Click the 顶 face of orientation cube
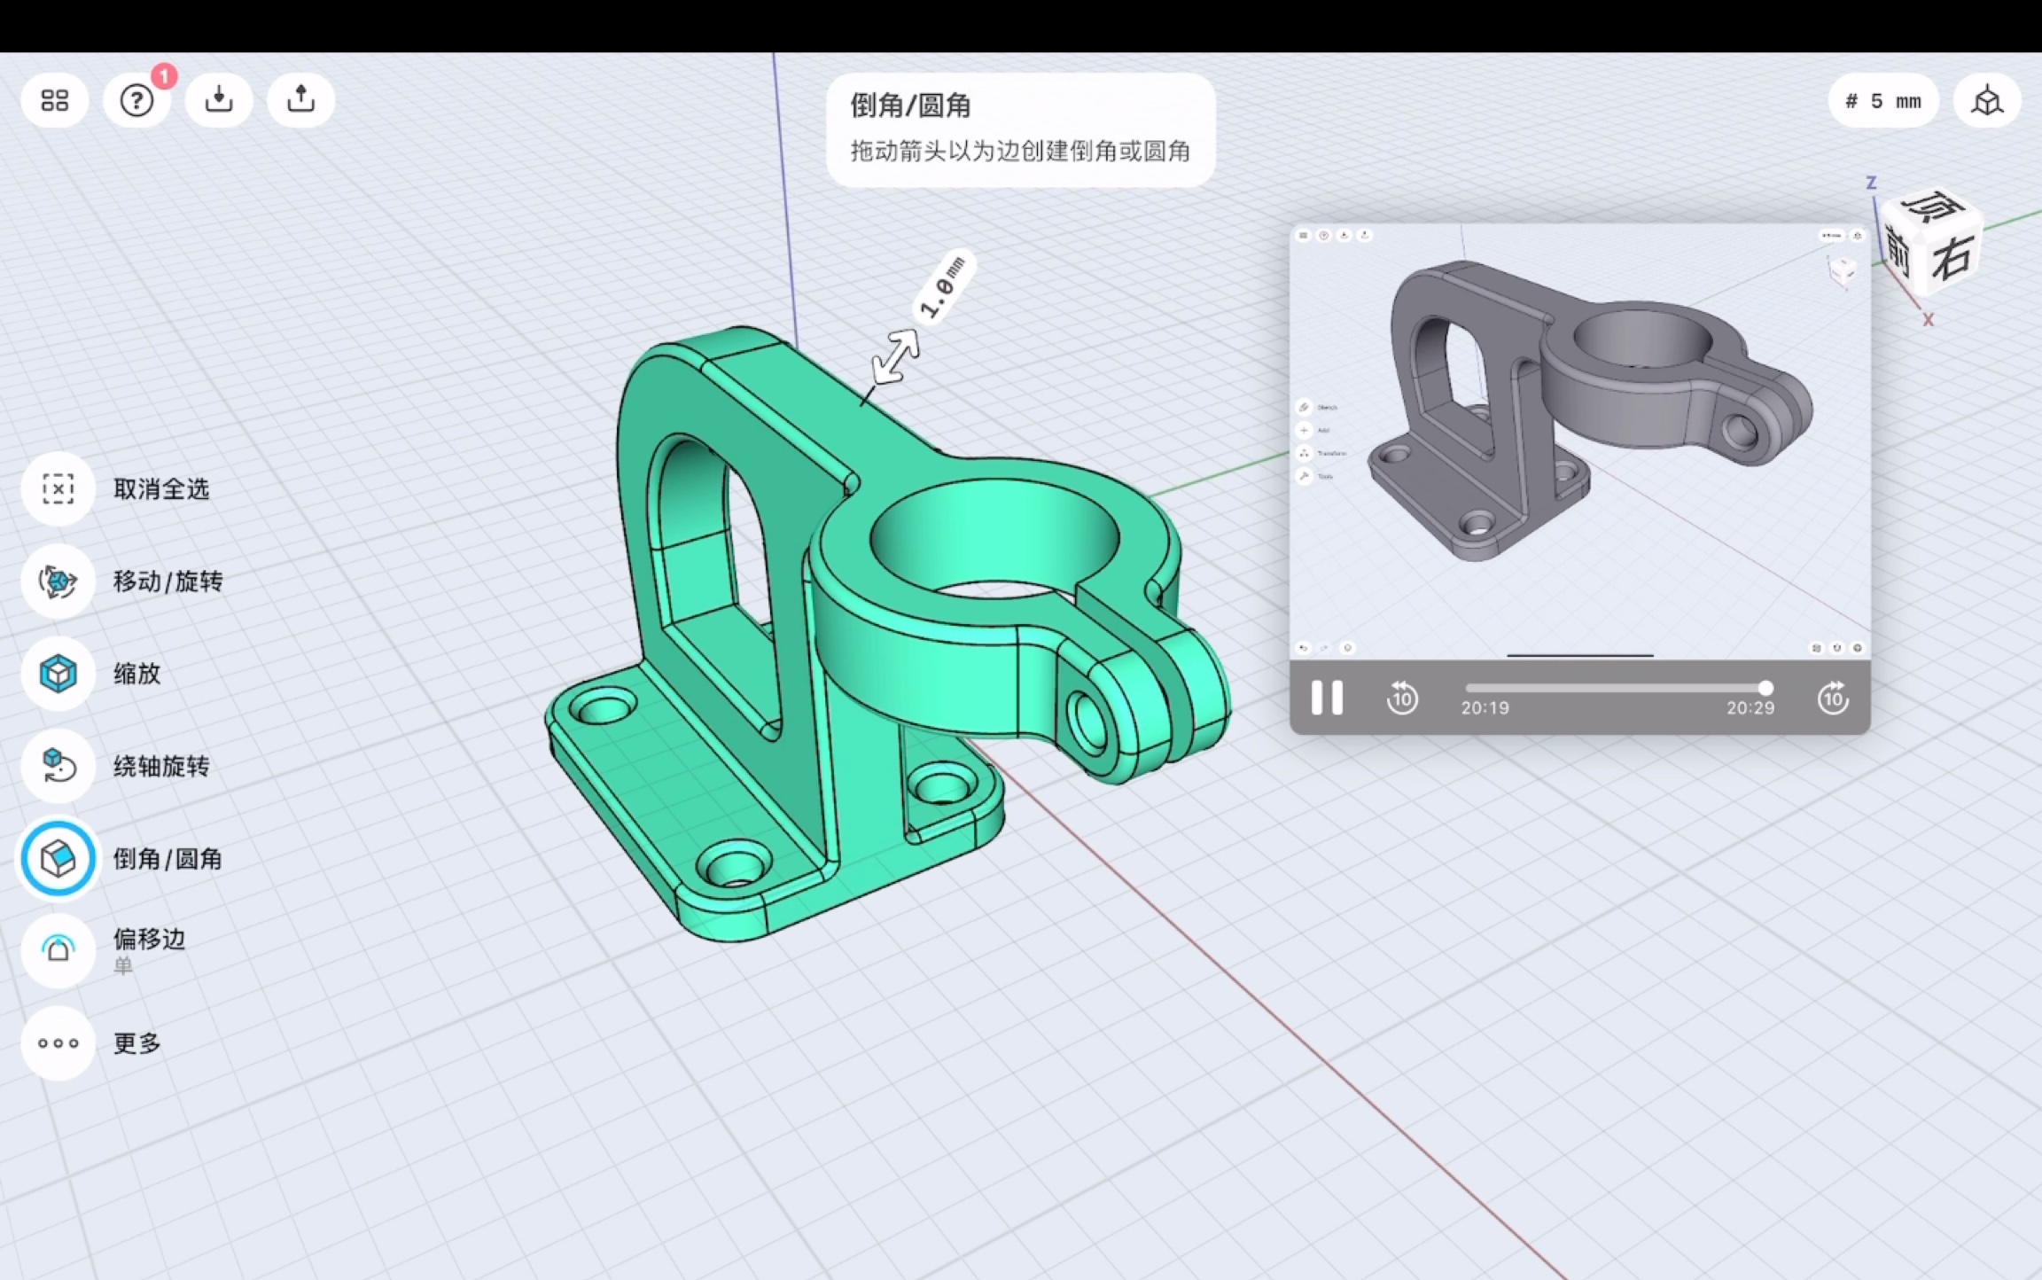This screenshot has height=1280, width=2042. pyautogui.click(x=1932, y=207)
